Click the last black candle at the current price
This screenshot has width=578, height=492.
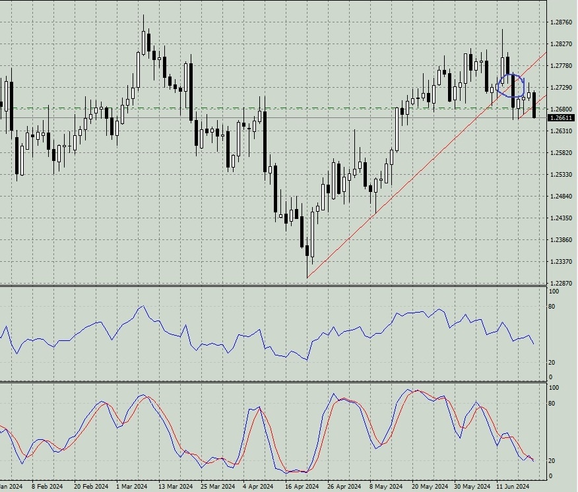point(534,105)
